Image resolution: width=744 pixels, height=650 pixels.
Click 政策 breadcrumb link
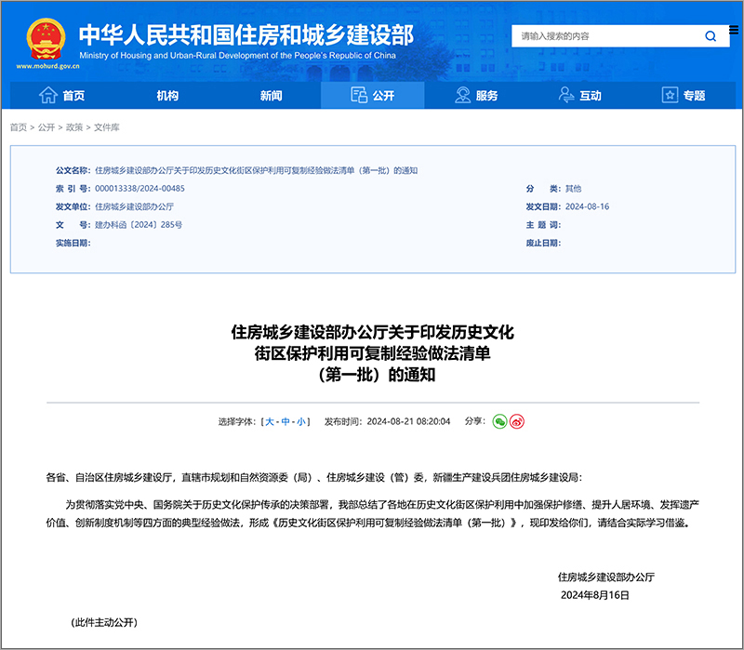click(x=74, y=127)
